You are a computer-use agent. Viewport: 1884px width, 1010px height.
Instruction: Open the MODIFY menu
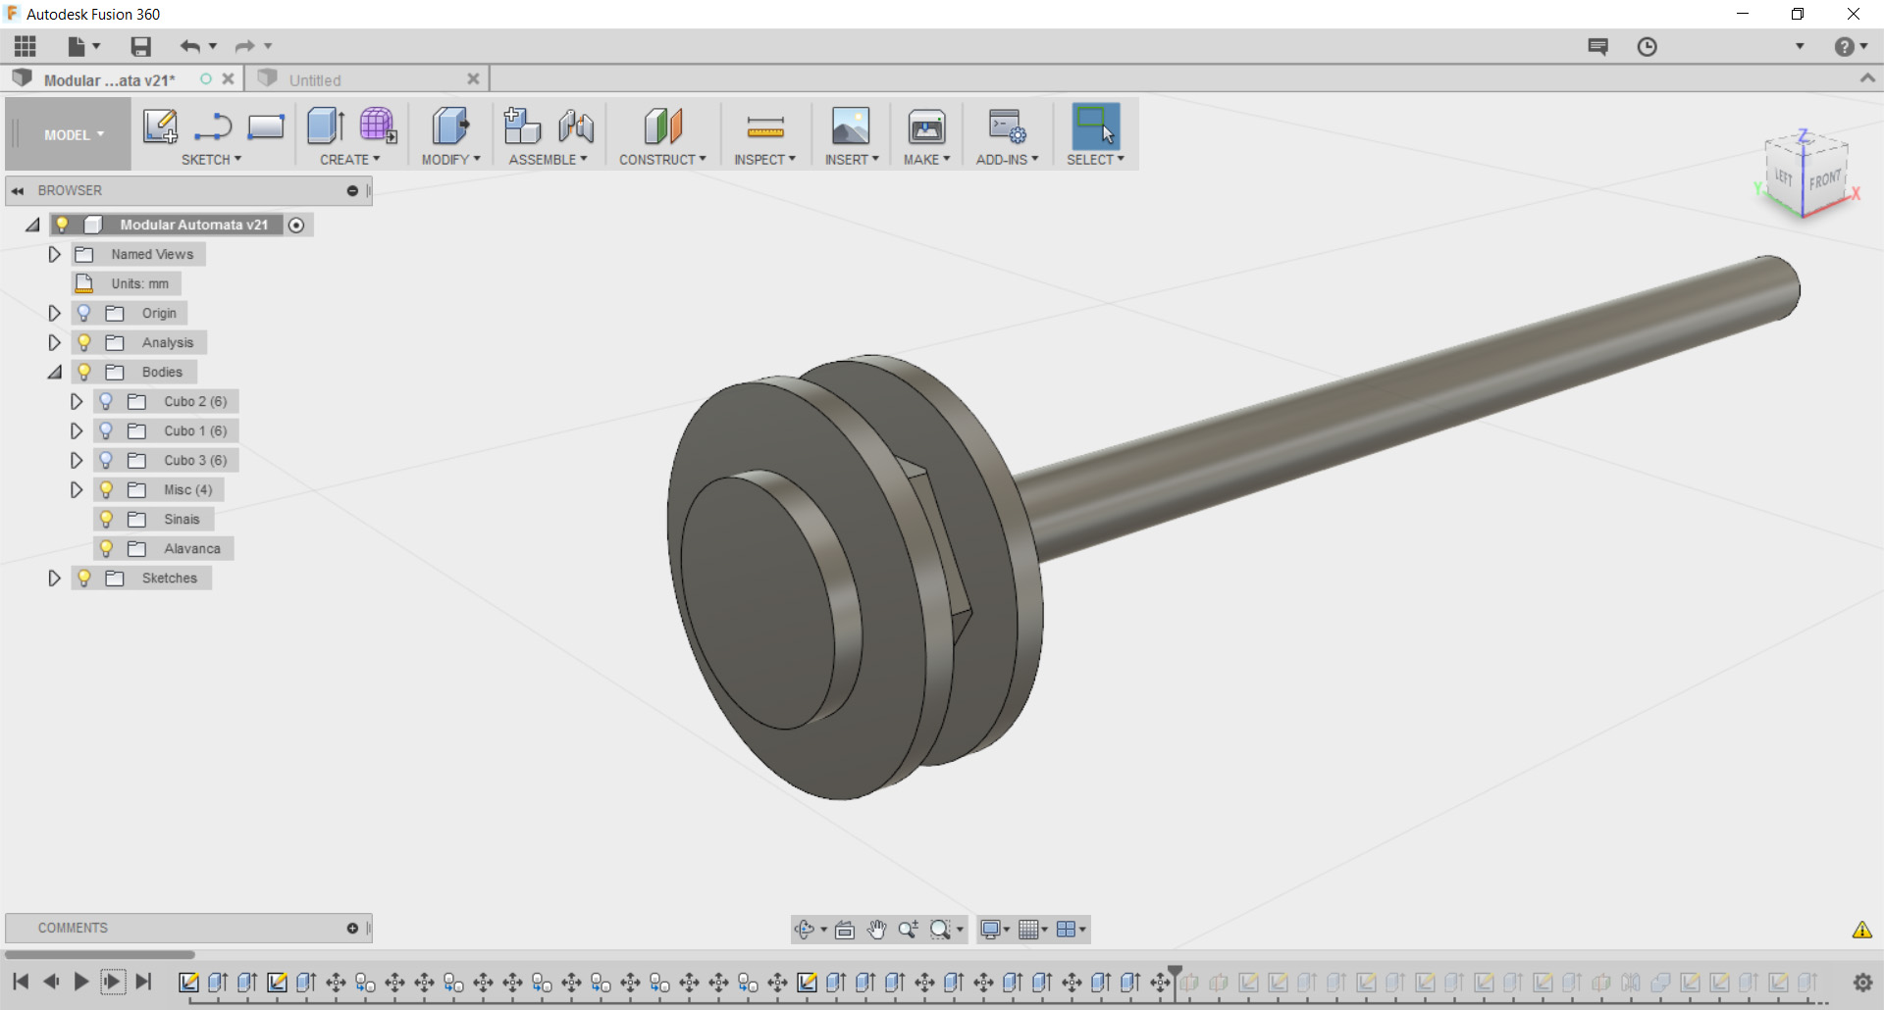[x=450, y=159]
